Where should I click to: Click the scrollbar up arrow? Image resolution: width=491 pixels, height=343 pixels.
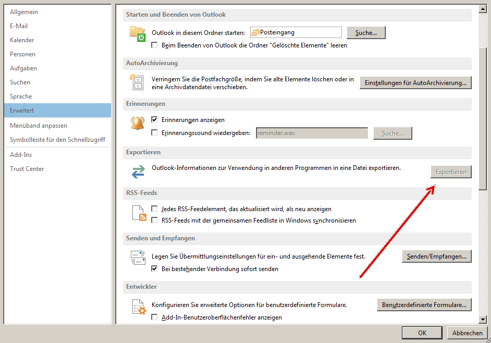pos(483,9)
